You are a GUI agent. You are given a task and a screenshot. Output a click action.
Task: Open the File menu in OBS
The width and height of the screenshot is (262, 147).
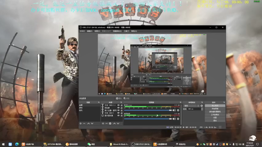tap(82, 31)
